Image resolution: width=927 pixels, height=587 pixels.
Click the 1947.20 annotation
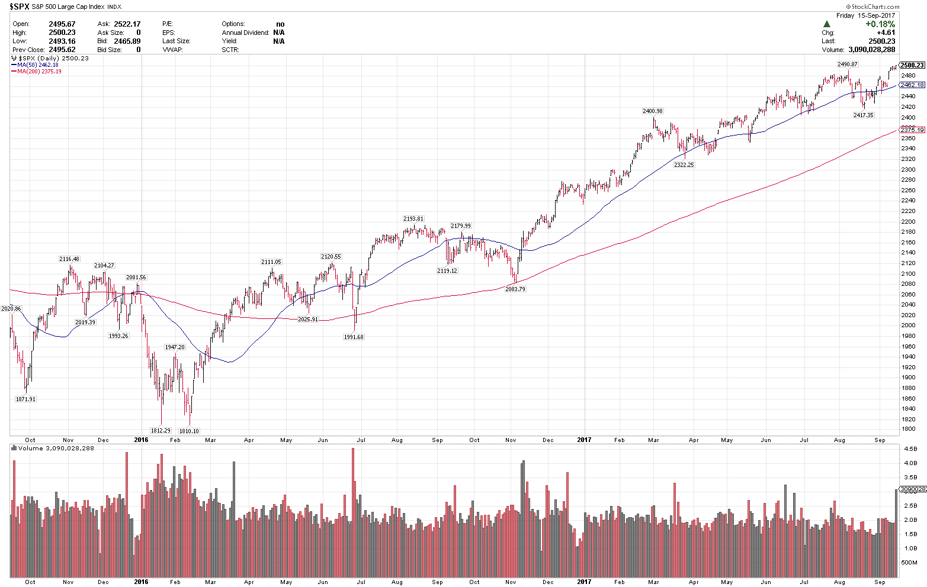[x=175, y=347]
